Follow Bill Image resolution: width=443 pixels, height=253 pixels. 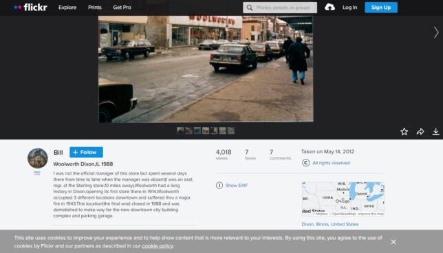tap(86, 152)
